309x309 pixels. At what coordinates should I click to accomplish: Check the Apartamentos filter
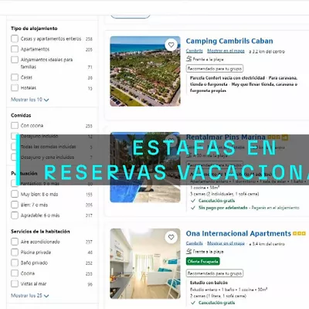pyautogui.click(x=15, y=49)
